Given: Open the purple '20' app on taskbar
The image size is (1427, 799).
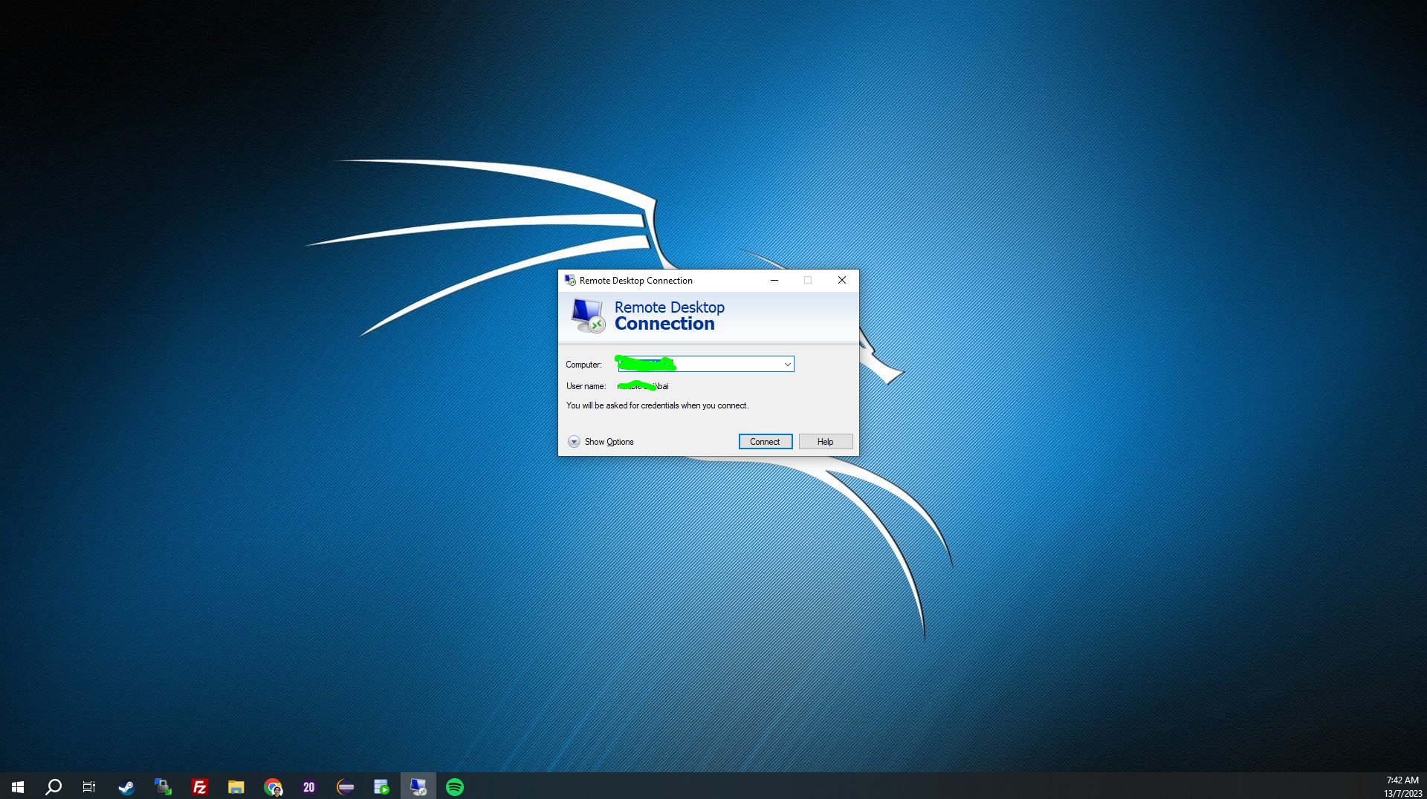Looking at the screenshot, I should (x=309, y=786).
